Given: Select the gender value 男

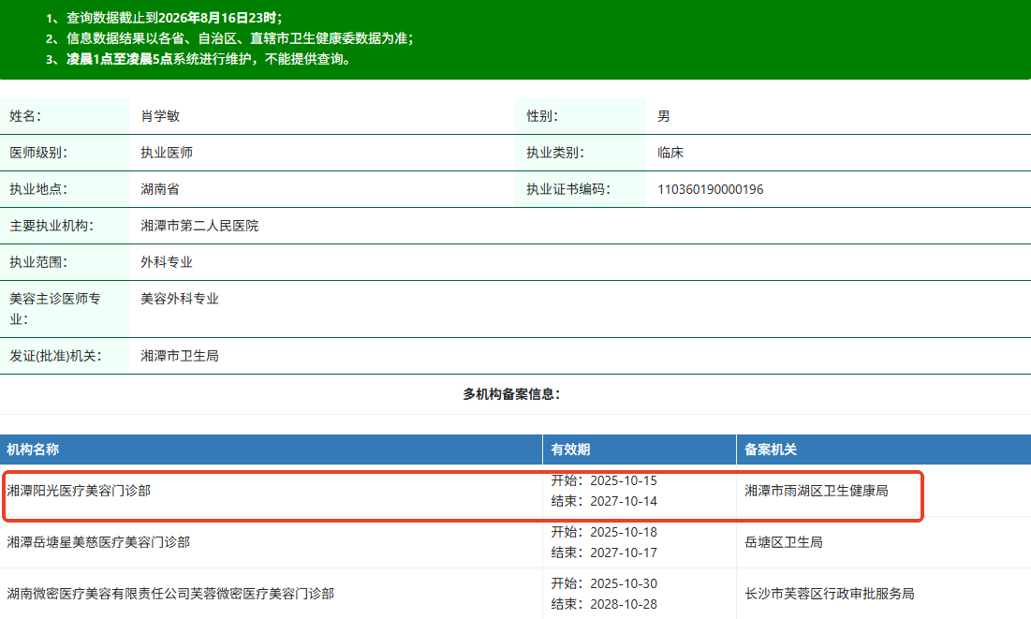Looking at the screenshot, I should (663, 116).
